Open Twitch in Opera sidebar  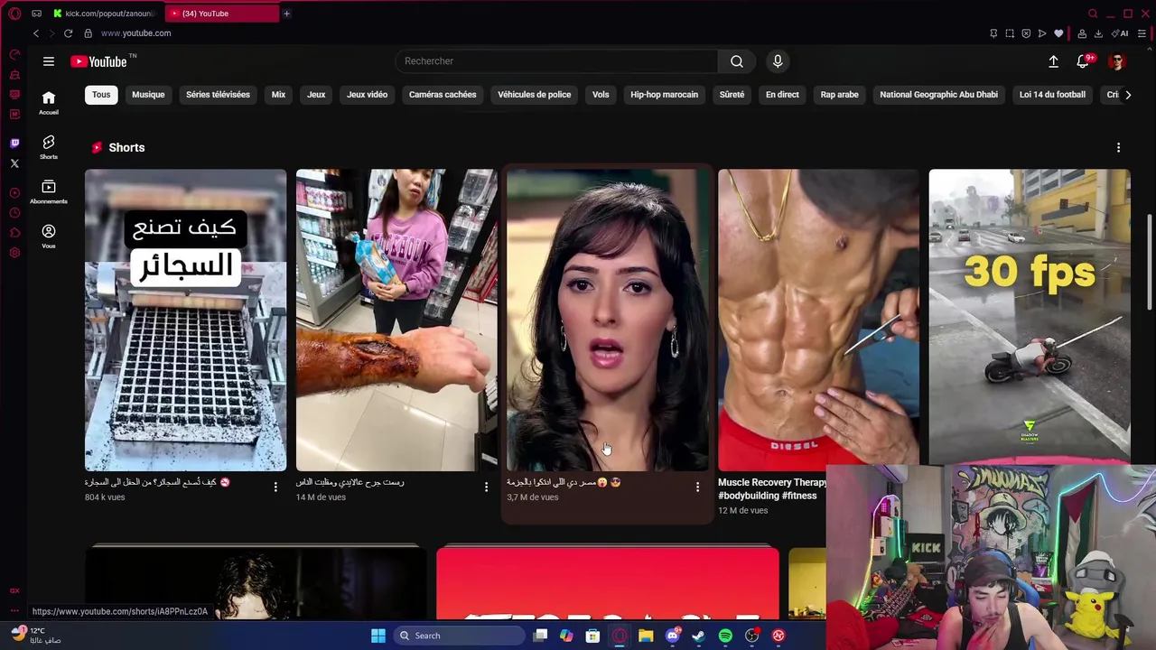(14, 144)
